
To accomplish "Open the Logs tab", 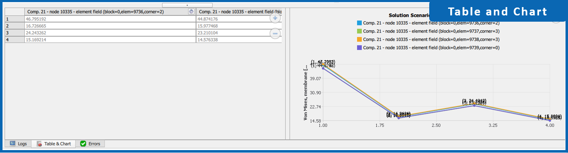I will pyautogui.click(x=18, y=144).
